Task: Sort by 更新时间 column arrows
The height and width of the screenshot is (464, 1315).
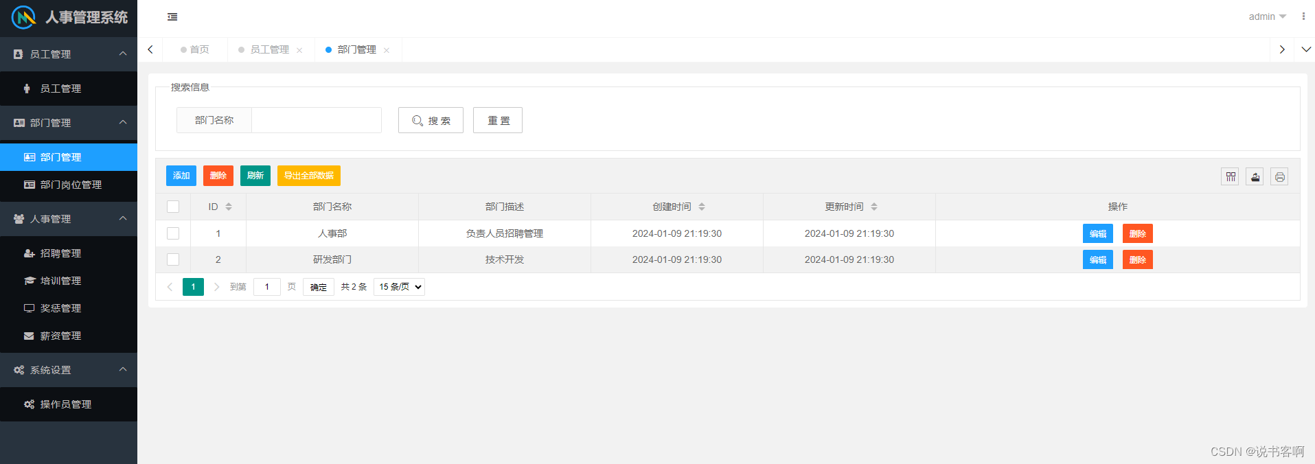Action: pos(874,207)
